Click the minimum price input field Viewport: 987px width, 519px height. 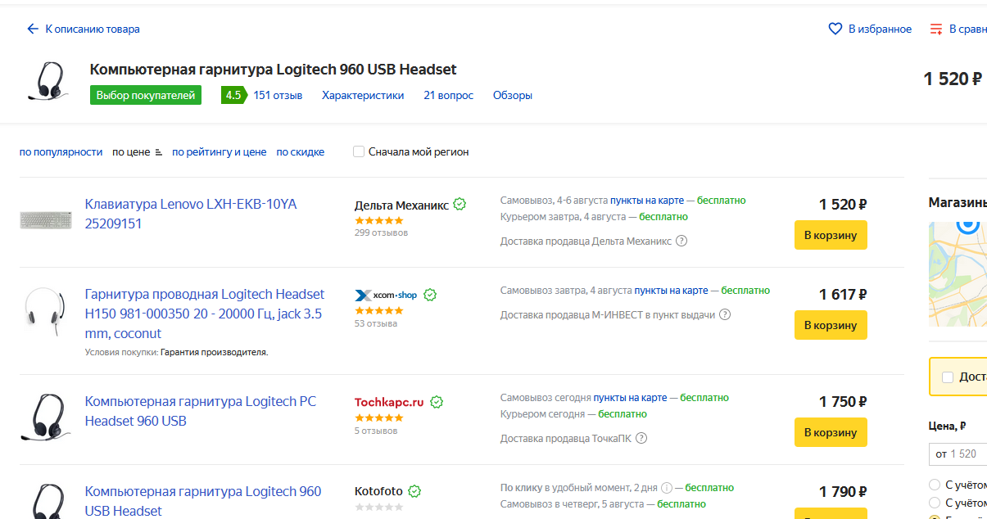[958, 454]
